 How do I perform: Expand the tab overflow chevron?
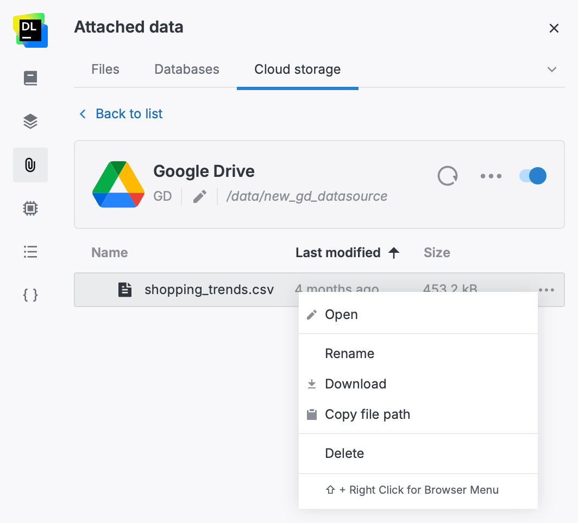pyautogui.click(x=551, y=69)
